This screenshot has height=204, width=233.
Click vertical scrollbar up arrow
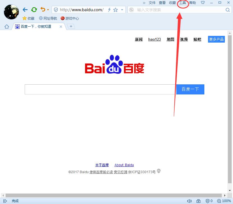(x=230, y=33)
